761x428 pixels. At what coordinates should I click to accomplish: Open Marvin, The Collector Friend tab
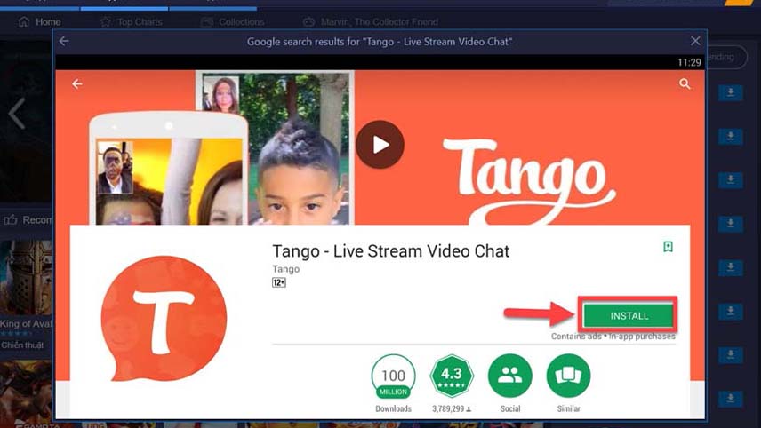[x=371, y=22]
